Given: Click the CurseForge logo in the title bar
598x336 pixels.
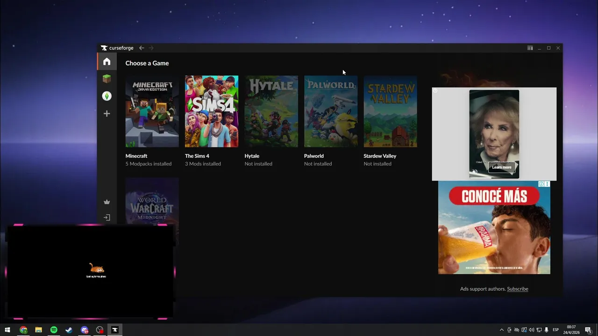Looking at the screenshot, I should click(x=117, y=48).
